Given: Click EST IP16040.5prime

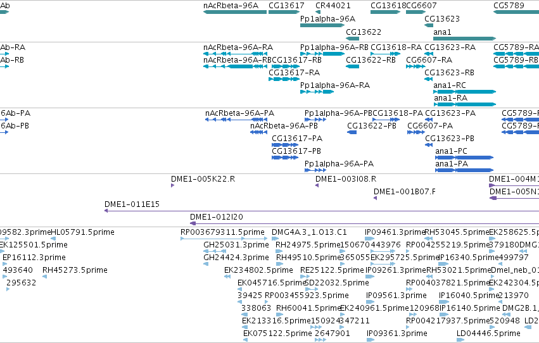Looking at the screenshot, I should [444, 302].
